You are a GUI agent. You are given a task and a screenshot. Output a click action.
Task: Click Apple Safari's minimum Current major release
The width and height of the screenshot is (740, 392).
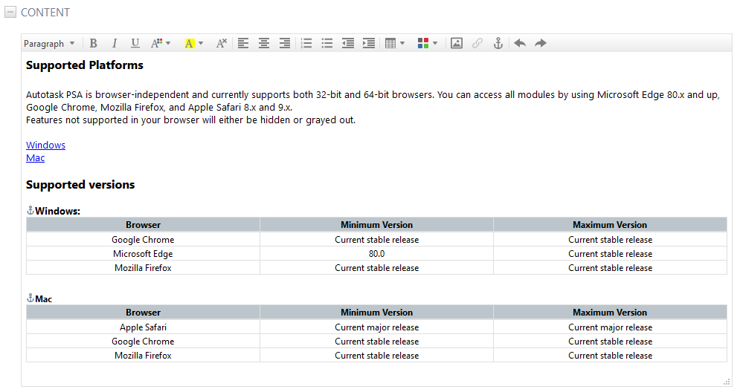(x=376, y=327)
